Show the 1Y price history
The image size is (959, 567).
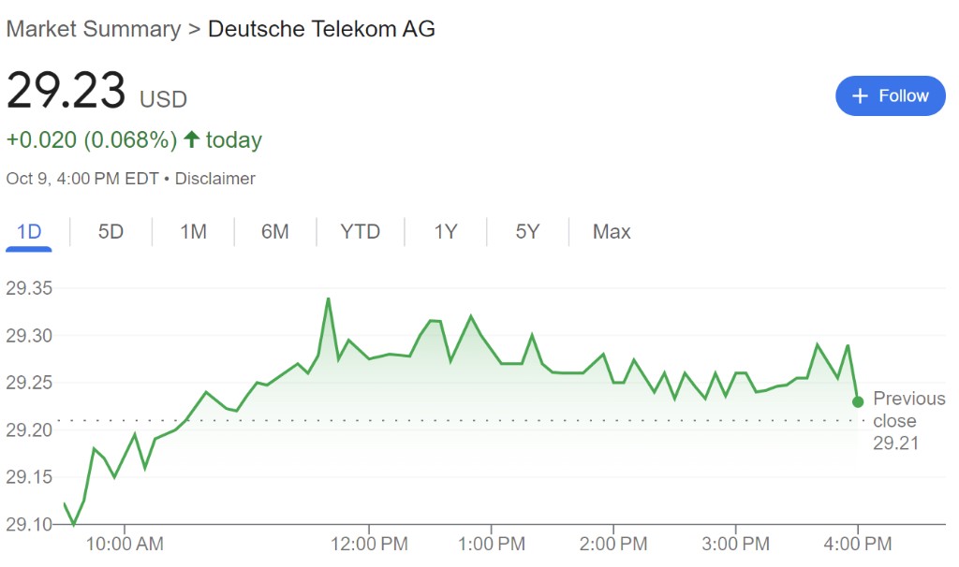coord(446,231)
